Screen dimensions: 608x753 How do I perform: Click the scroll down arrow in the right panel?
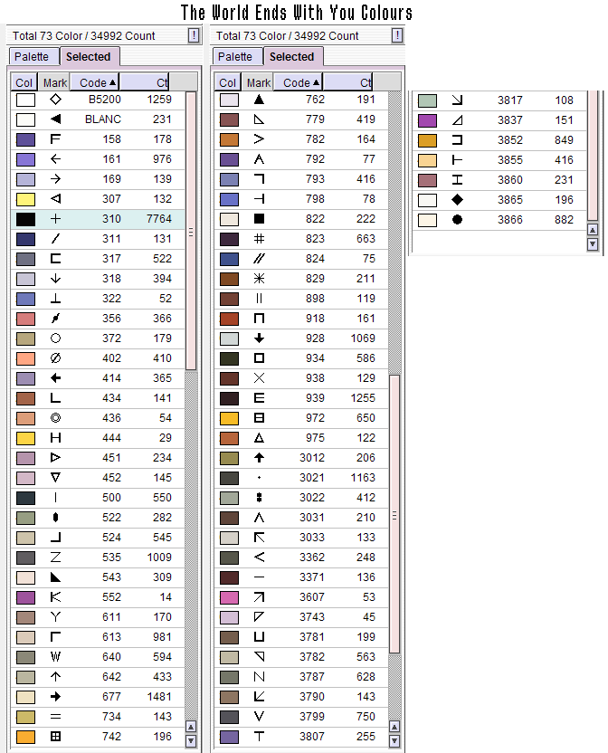point(593,244)
